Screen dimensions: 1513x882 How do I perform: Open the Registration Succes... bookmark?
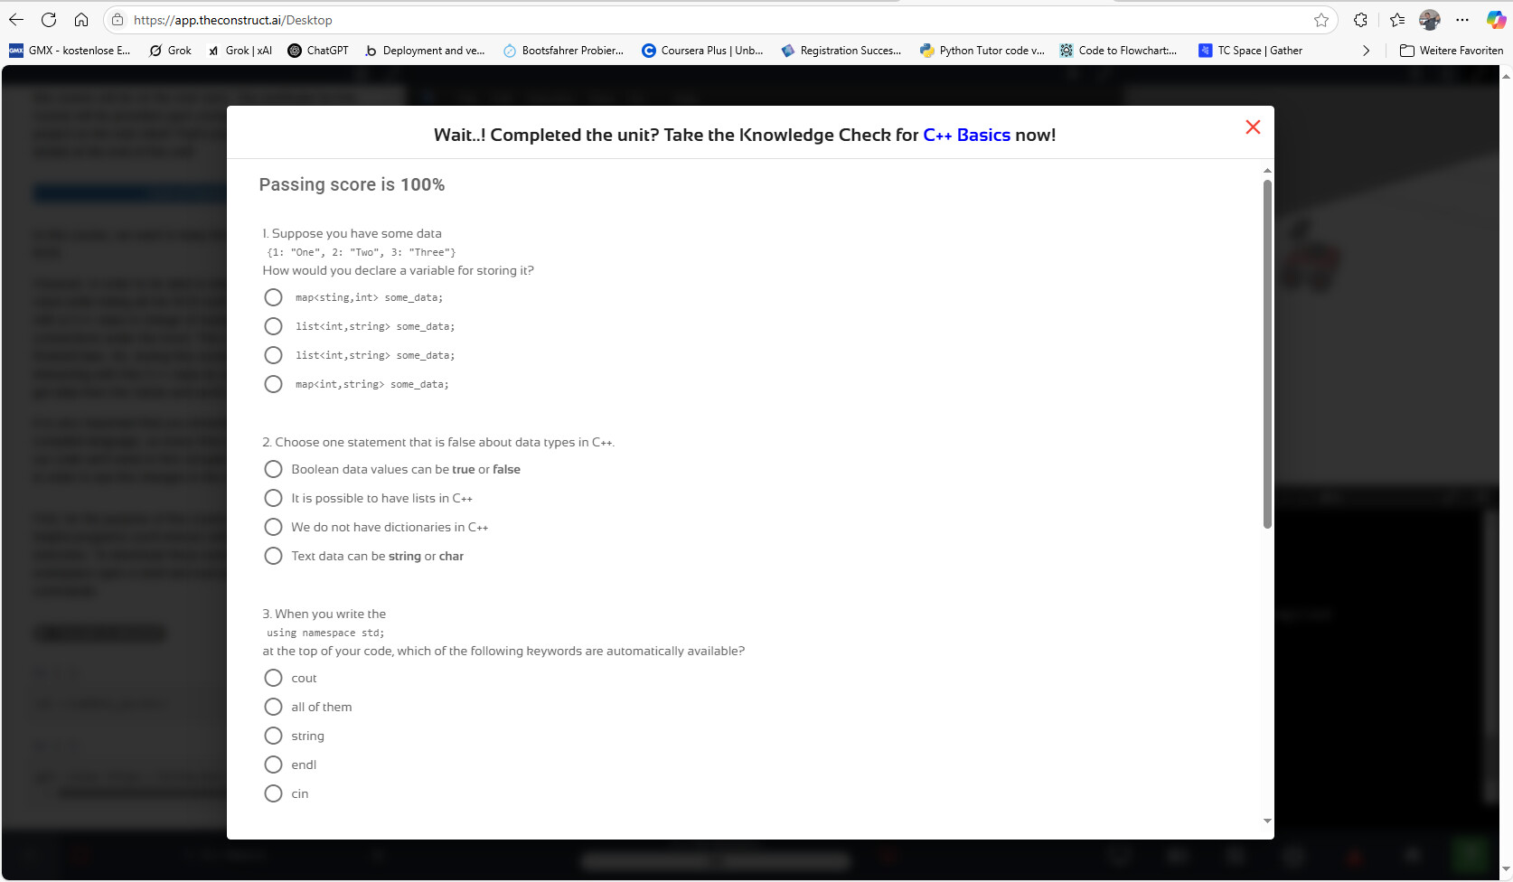pyautogui.click(x=841, y=51)
